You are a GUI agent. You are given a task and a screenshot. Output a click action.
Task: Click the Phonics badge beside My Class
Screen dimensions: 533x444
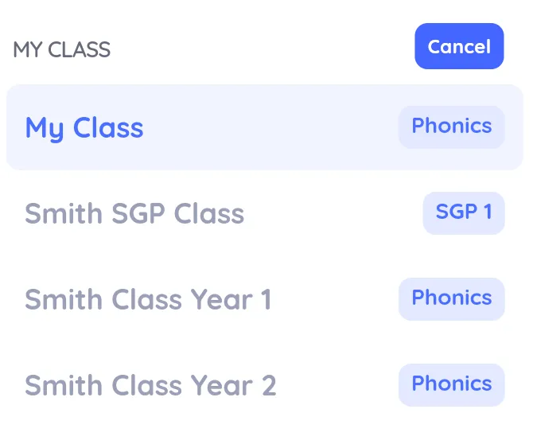pos(451,127)
